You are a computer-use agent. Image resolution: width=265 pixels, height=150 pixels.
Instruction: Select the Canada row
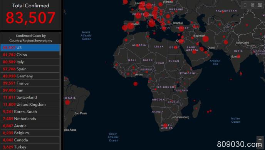tap(30, 140)
